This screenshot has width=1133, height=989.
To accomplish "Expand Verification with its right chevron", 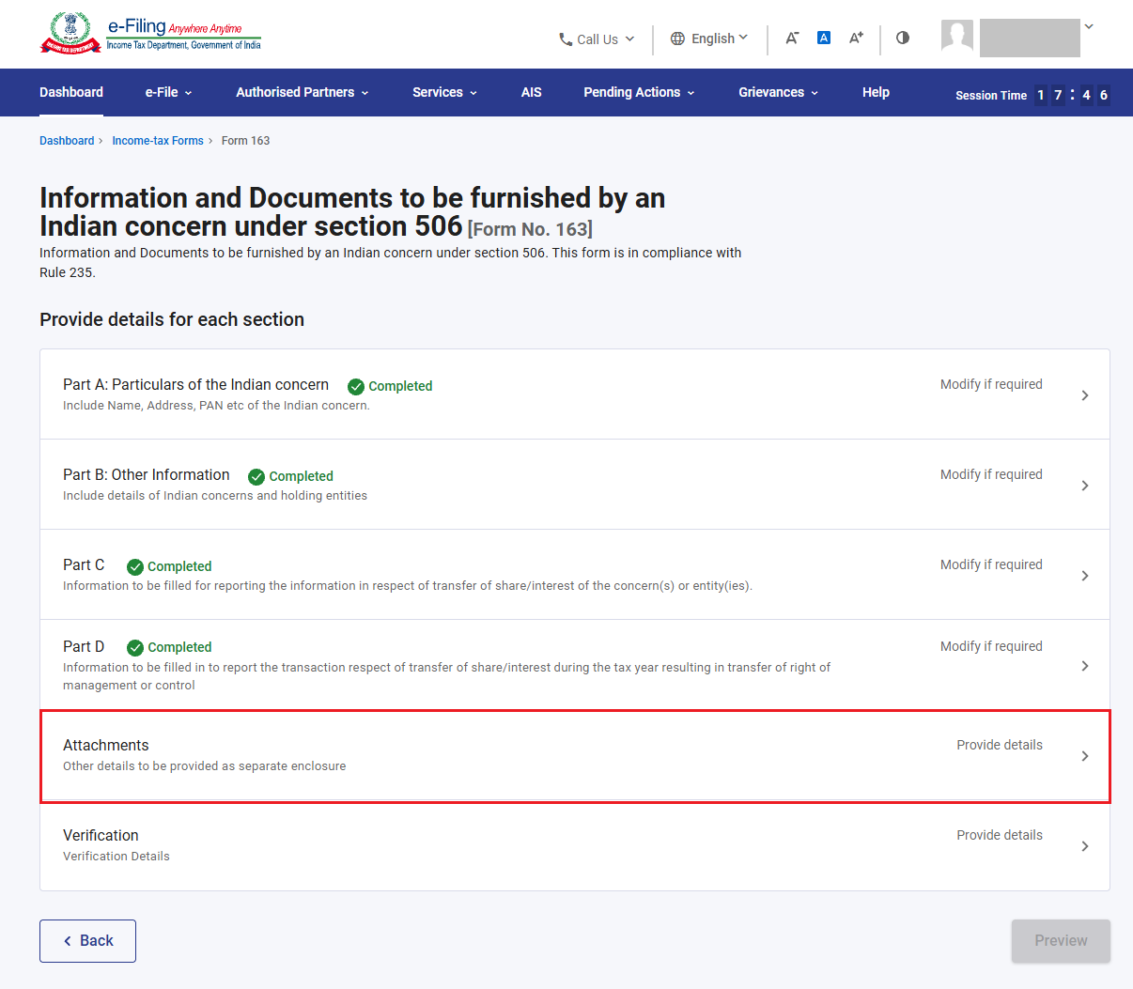I will pyautogui.click(x=1085, y=846).
